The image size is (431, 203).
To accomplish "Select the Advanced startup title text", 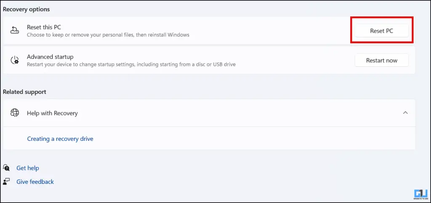I will coord(50,57).
